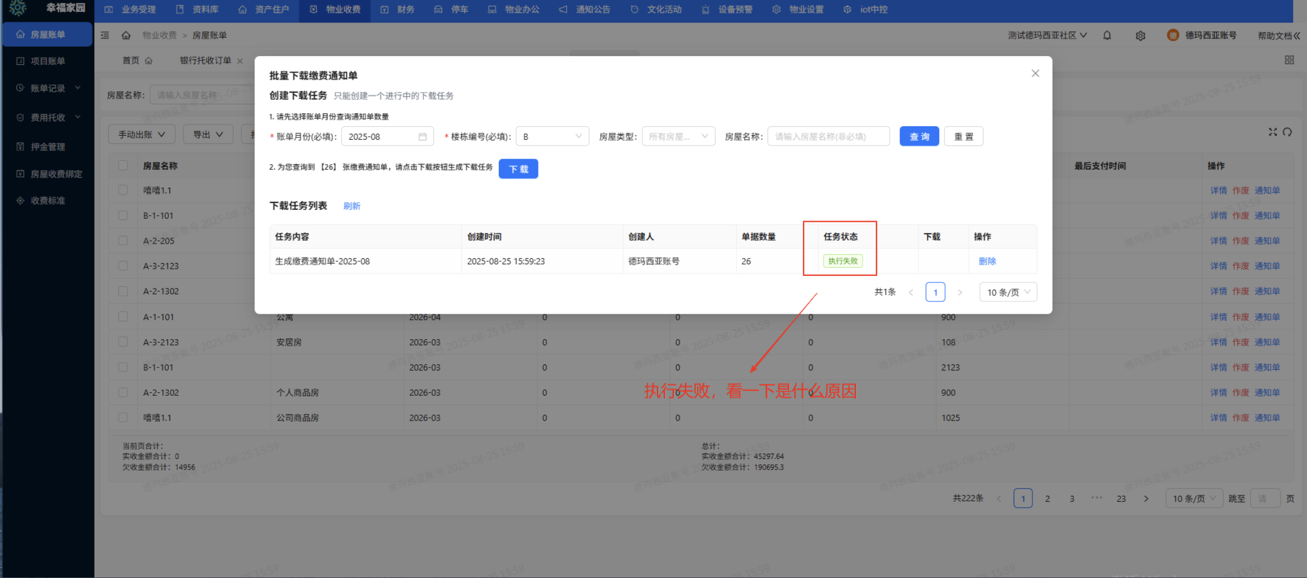Toggle the select-all checkbox in the table header
Screen dimensions: 1307x578
pyautogui.click(x=123, y=166)
